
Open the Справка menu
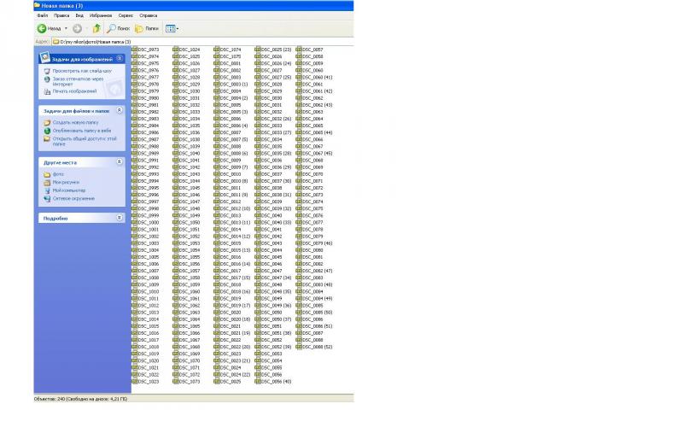(x=148, y=15)
